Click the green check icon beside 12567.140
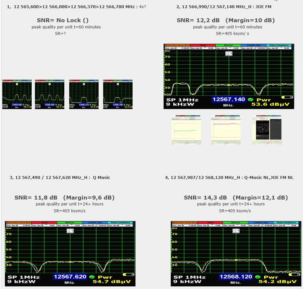The height and width of the screenshot is (289, 303). (x=250, y=100)
